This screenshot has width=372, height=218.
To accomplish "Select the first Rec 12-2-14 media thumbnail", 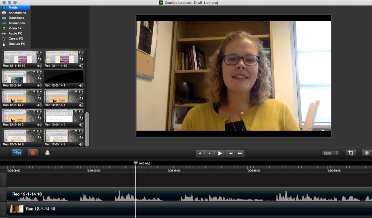I will [22, 79].
